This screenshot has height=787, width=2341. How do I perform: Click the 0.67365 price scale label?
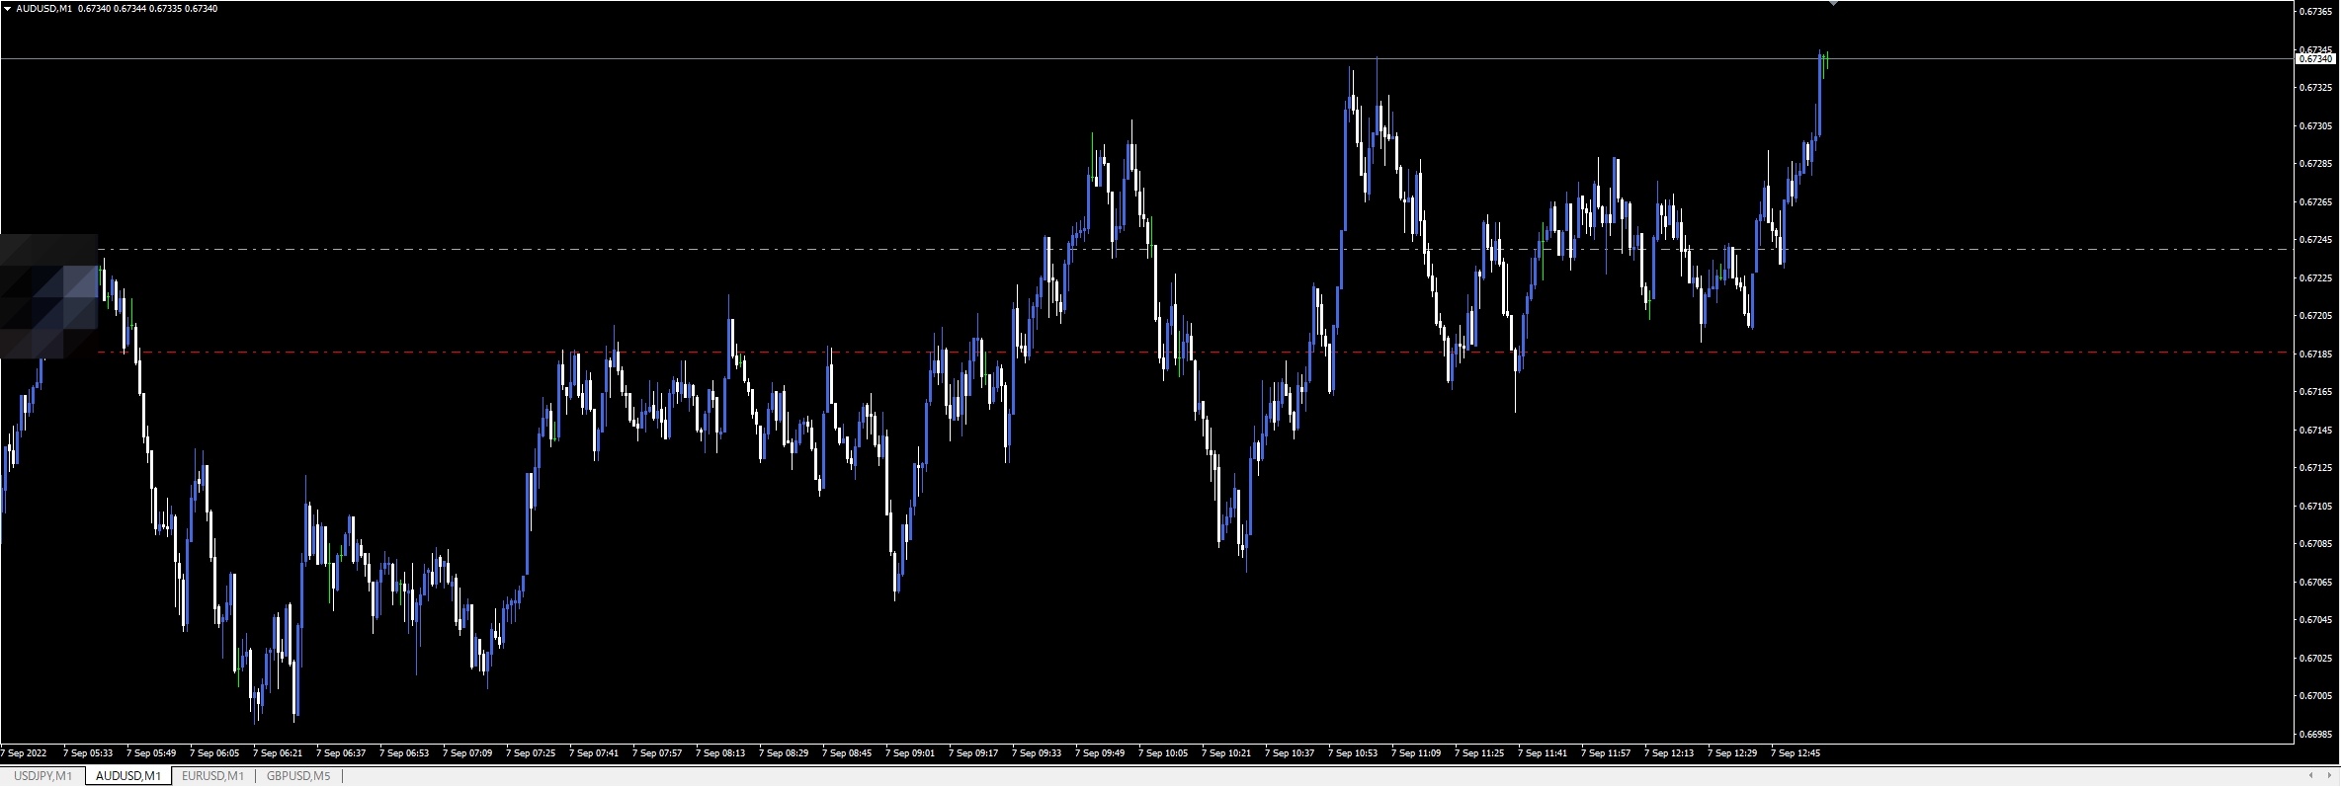point(2315,12)
